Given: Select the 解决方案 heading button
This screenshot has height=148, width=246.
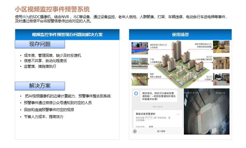Looking at the screenshot, I should click(40, 86).
